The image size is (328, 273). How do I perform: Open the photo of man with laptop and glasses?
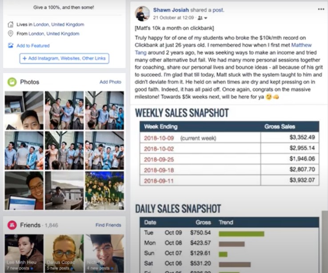[x=24, y=190]
